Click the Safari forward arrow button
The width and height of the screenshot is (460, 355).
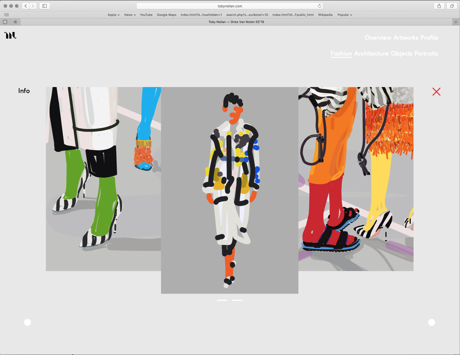33,6
